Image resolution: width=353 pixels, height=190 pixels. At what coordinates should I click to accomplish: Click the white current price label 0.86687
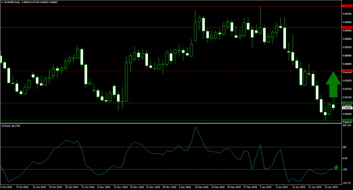(x=347, y=108)
